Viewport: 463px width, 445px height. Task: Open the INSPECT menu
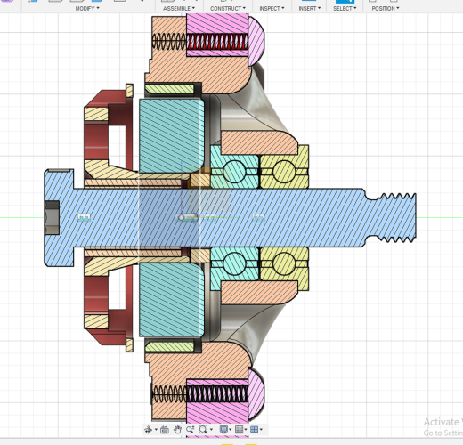pos(272,8)
